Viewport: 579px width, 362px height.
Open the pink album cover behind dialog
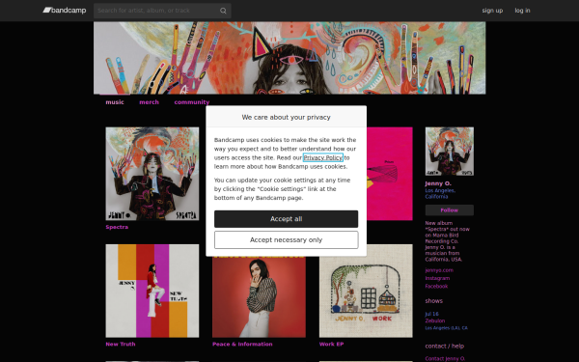(390, 174)
